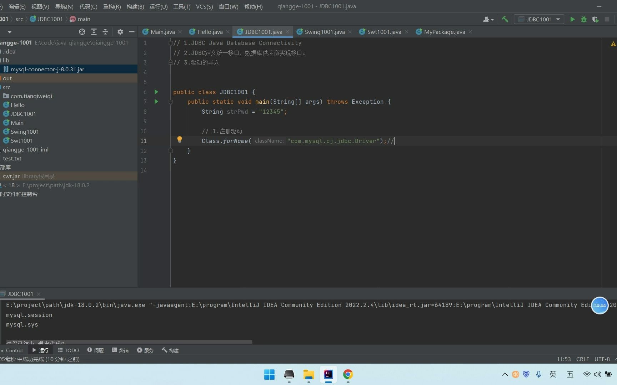
Task: Select test.txt in project tree
Action: pyautogui.click(x=12, y=158)
